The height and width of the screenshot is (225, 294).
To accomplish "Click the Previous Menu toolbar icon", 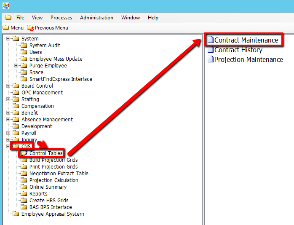I will [30, 28].
